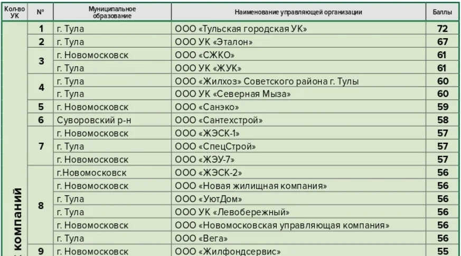The width and height of the screenshot is (461, 256).
Task: Click the «Баллы» column header
Action: pos(441,12)
